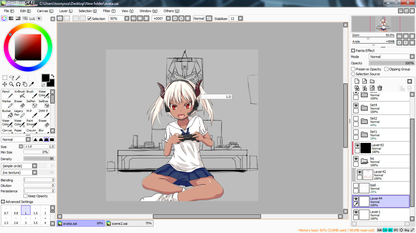416x233 pixels.
Task: Flip the canvas view horizontally
Action: 209,19
